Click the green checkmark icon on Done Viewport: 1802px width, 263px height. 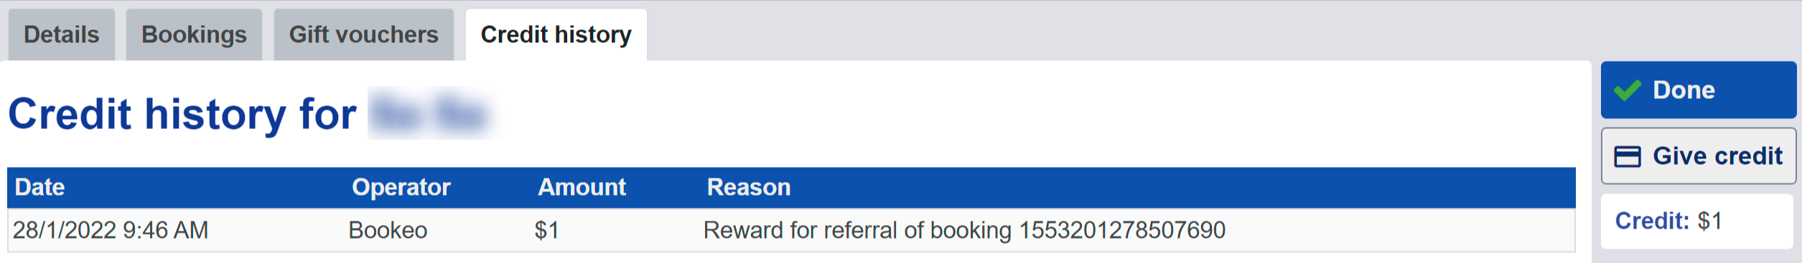coord(1628,91)
